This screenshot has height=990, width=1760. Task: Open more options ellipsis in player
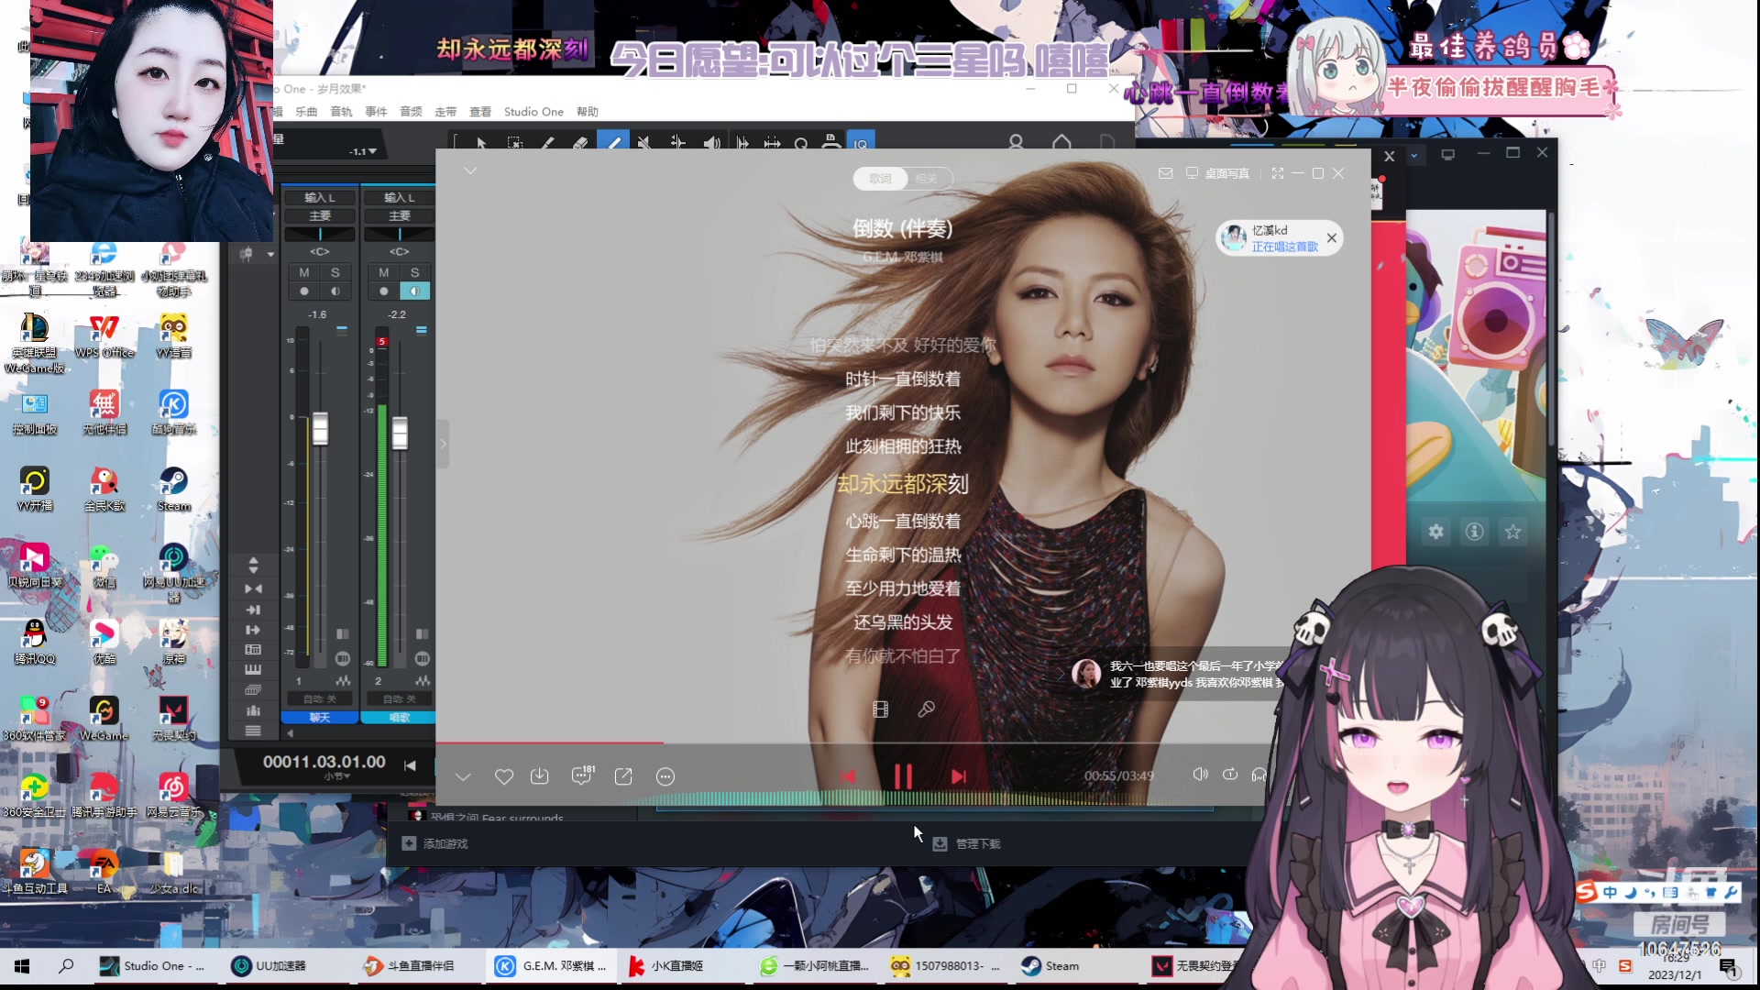click(665, 776)
